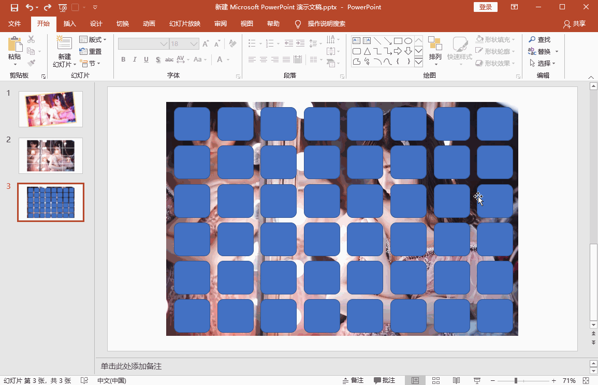598x385 pixels.
Task: Click the zoom slider handle in status bar
Action: coord(516,380)
